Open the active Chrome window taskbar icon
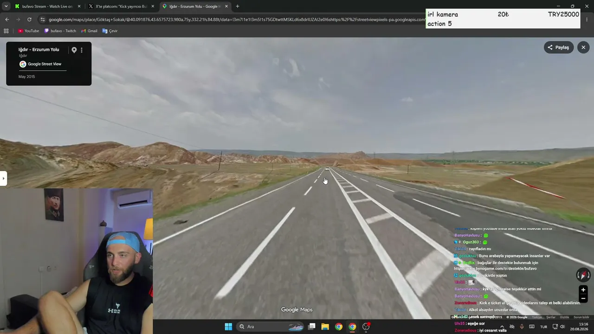 tap(352, 327)
